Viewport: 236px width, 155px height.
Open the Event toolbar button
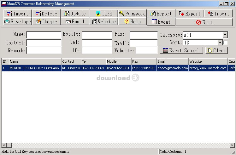[161, 22]
